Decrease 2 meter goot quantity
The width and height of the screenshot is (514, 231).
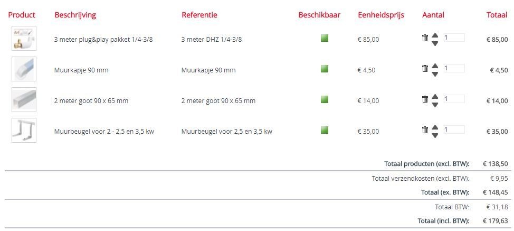click(x=435, y=105)
